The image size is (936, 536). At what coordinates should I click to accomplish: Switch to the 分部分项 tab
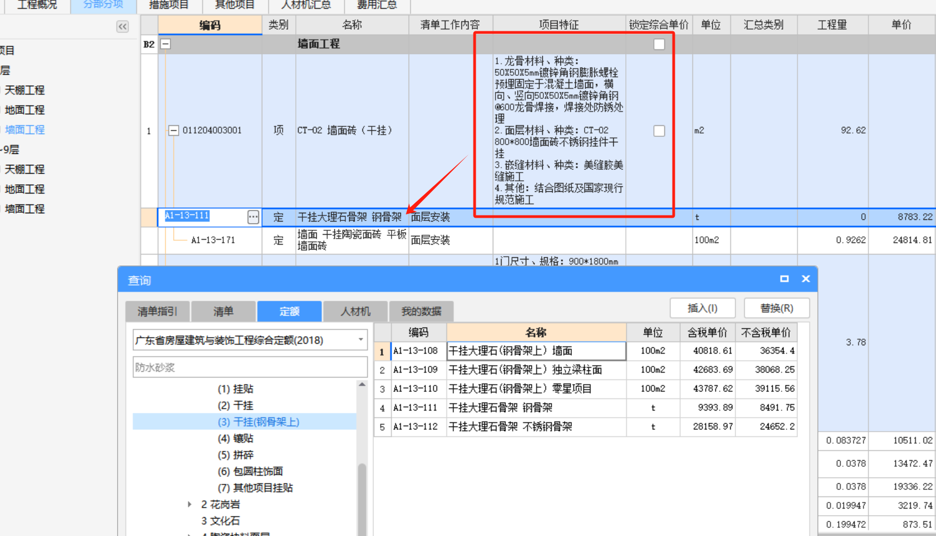coord(103,5)
